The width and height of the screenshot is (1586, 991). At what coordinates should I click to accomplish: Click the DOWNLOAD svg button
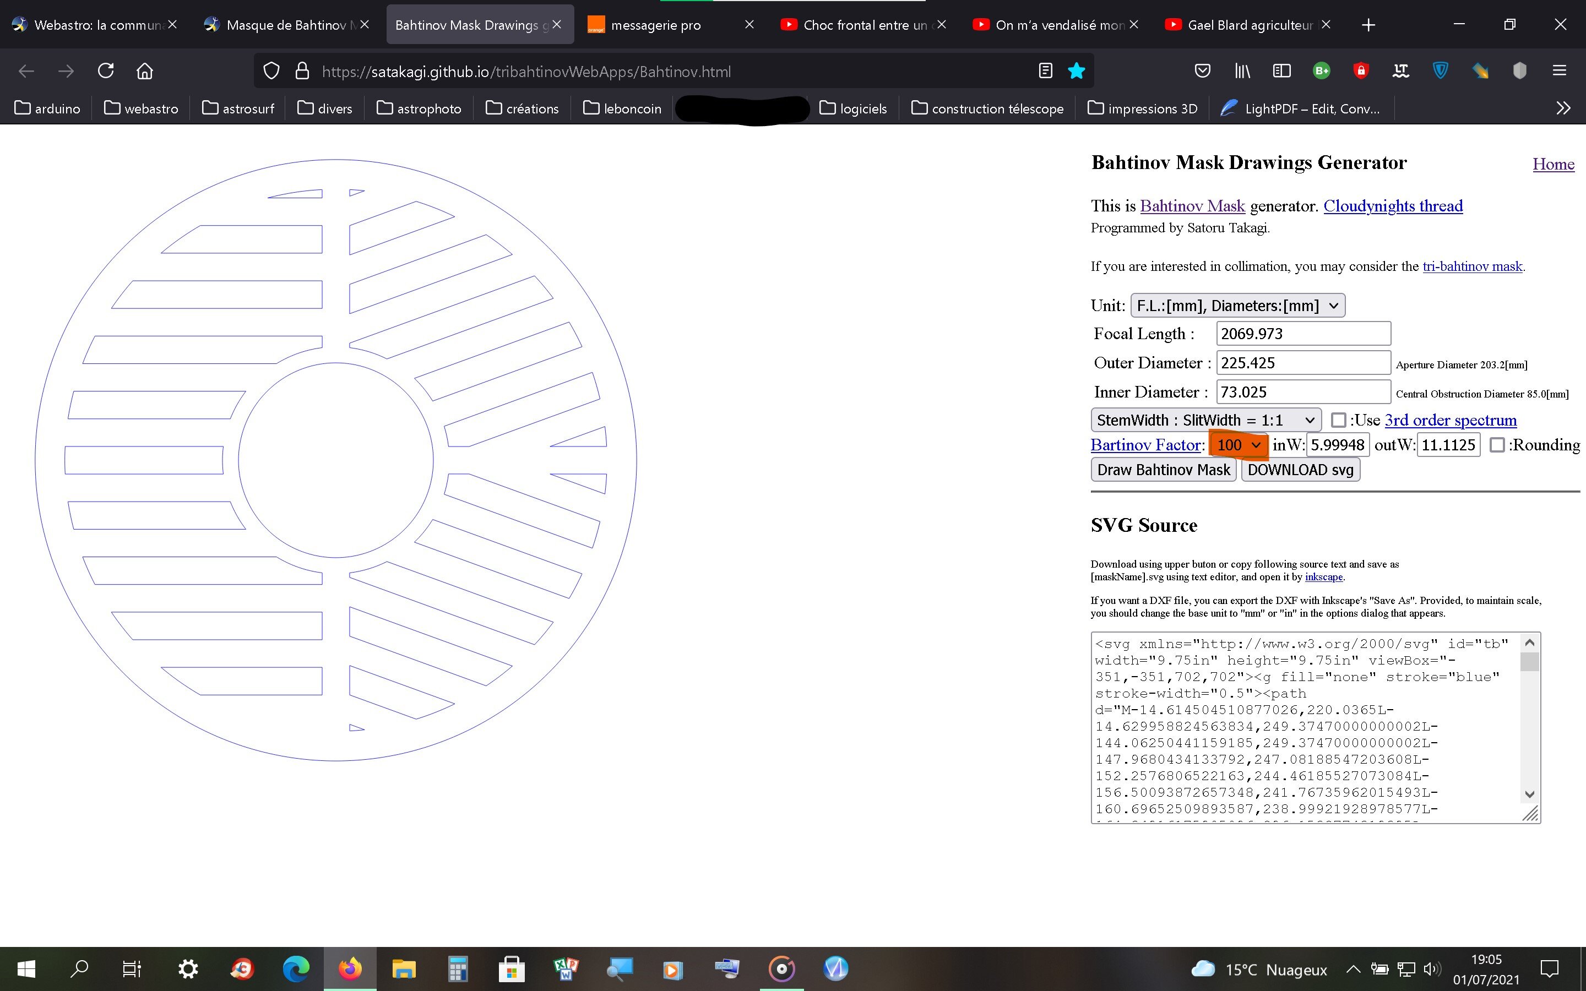1300,470
